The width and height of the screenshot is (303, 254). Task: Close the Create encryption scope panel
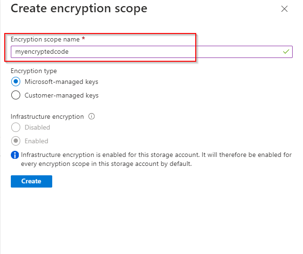284,9
